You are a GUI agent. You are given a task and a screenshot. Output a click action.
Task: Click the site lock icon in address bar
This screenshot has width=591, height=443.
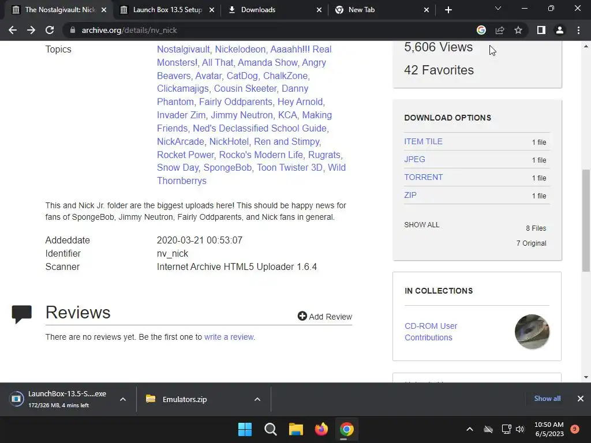(x=72, y=30)
